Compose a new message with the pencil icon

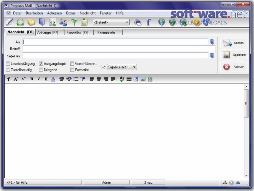coord(9,22)
